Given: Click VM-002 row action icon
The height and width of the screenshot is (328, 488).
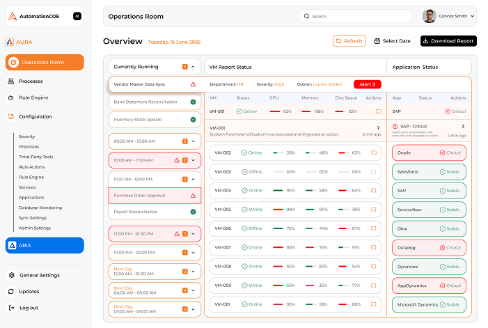Looking at the screenshot, I should 373,153.
